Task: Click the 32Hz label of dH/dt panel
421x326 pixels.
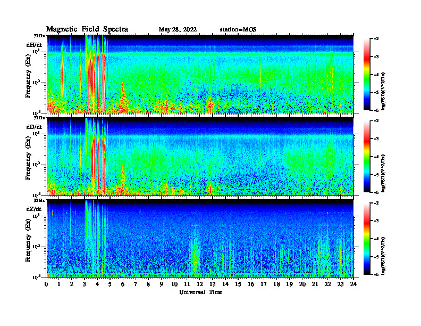Action: pyautogui.click(x=39, y=36)
